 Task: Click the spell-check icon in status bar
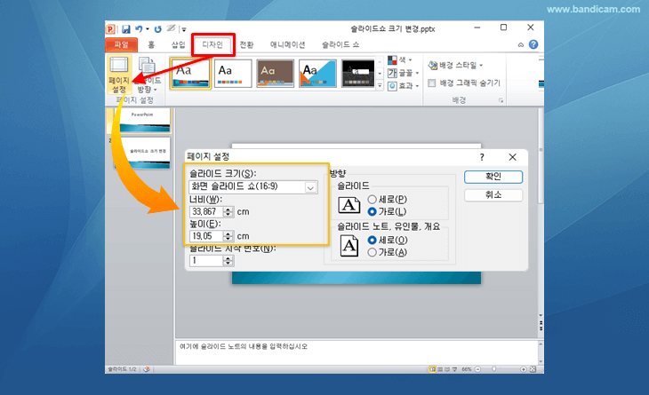tap(147, 369)
